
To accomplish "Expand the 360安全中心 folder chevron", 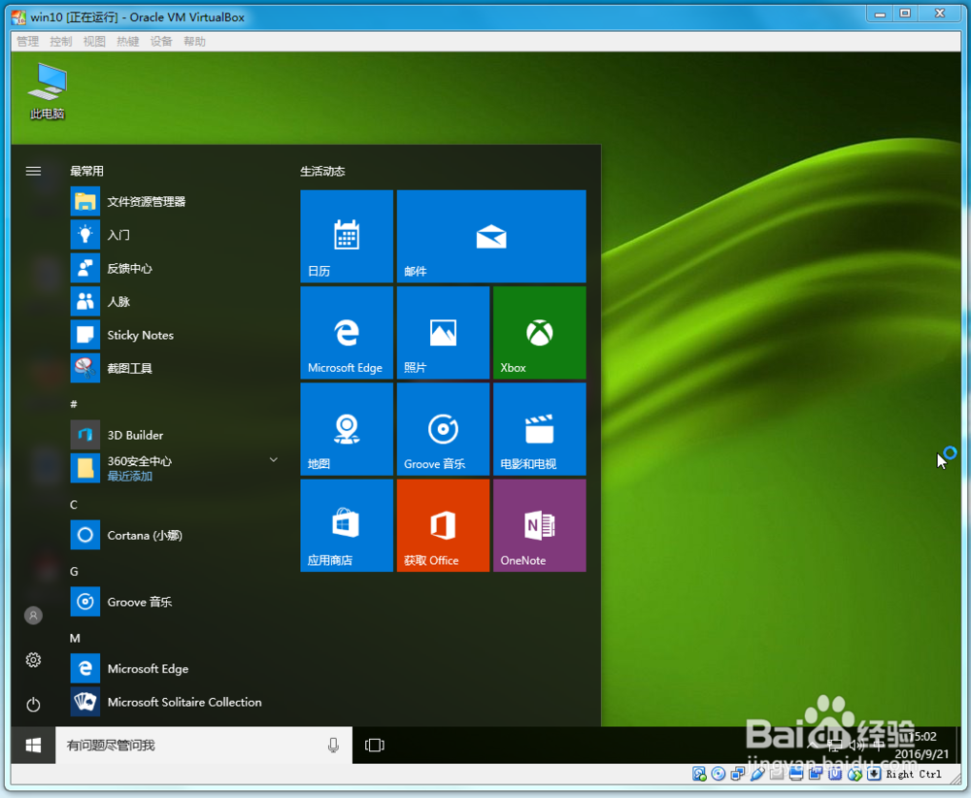I will [x=273, y=460].
